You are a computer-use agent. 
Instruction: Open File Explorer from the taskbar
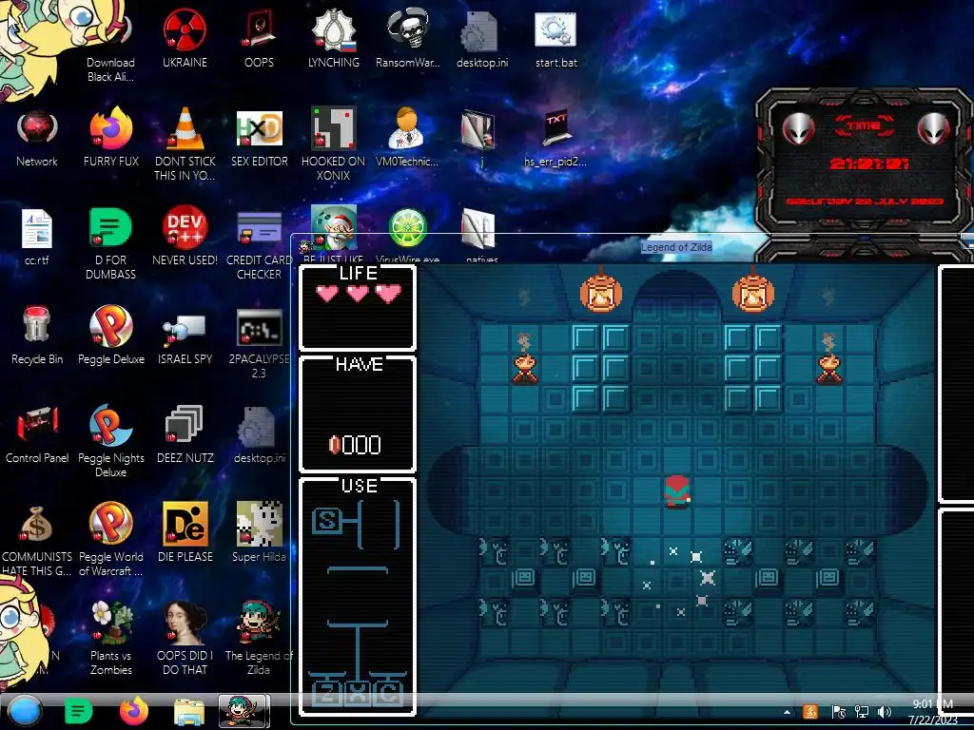(189, 711)
